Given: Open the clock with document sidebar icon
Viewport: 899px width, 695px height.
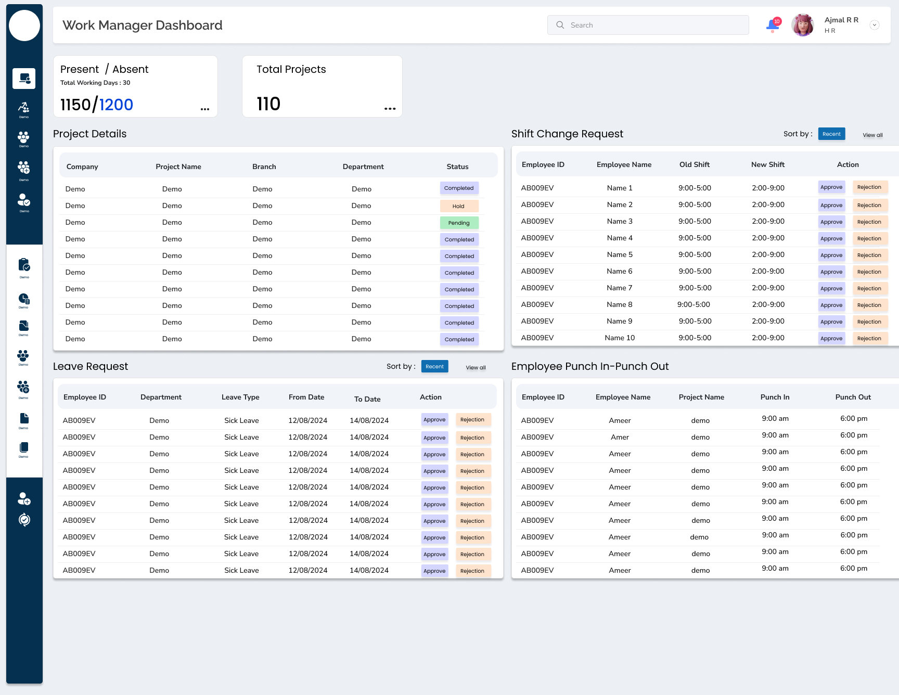Looking at the screenshot, I should 24,299.
